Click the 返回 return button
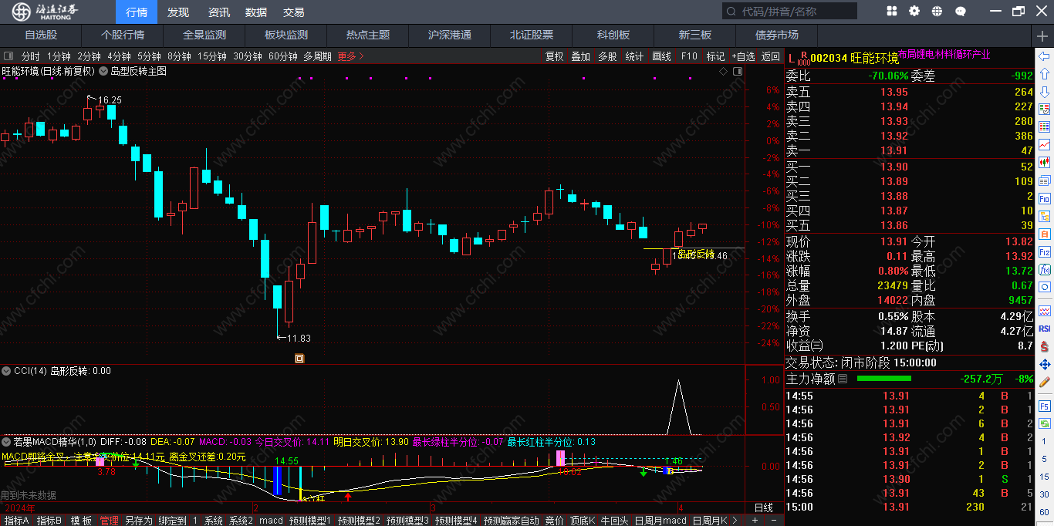Screen dimensions: 1054x526 point(771,56)
